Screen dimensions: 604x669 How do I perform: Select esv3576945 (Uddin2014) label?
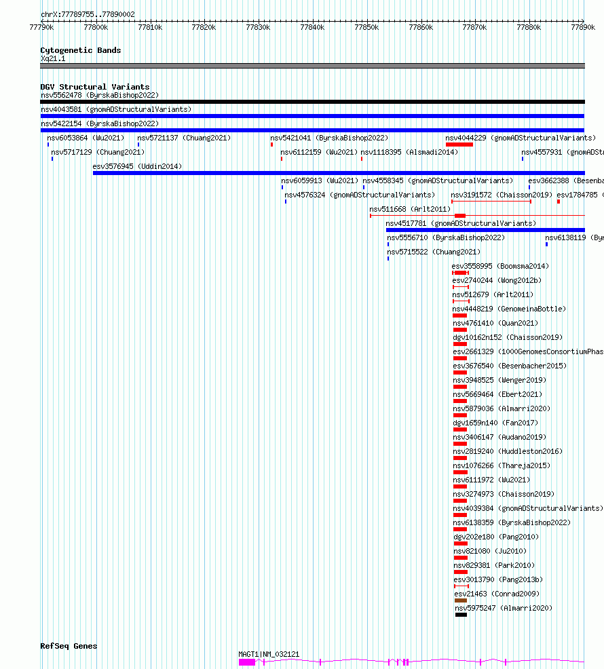point(137,166)
